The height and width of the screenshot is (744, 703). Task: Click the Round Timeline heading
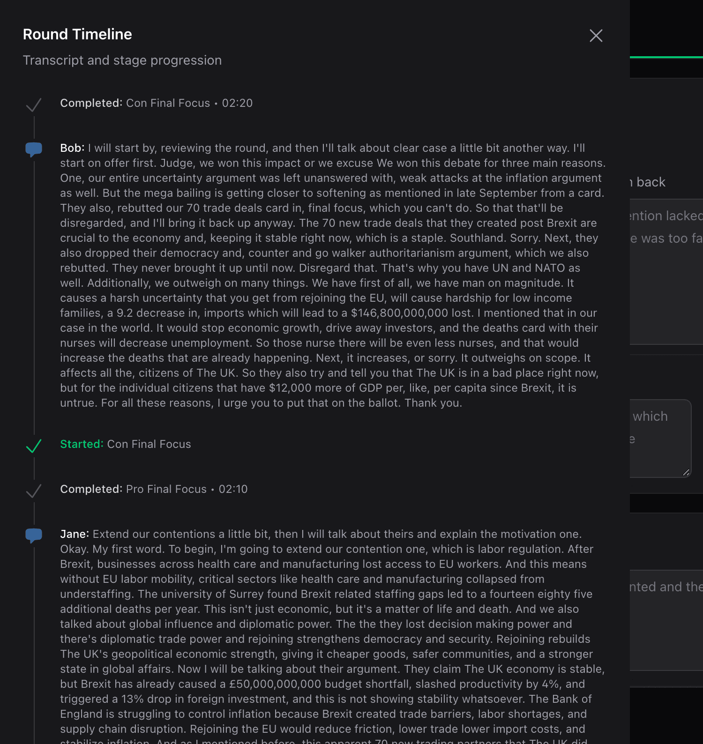pos(77,34)
